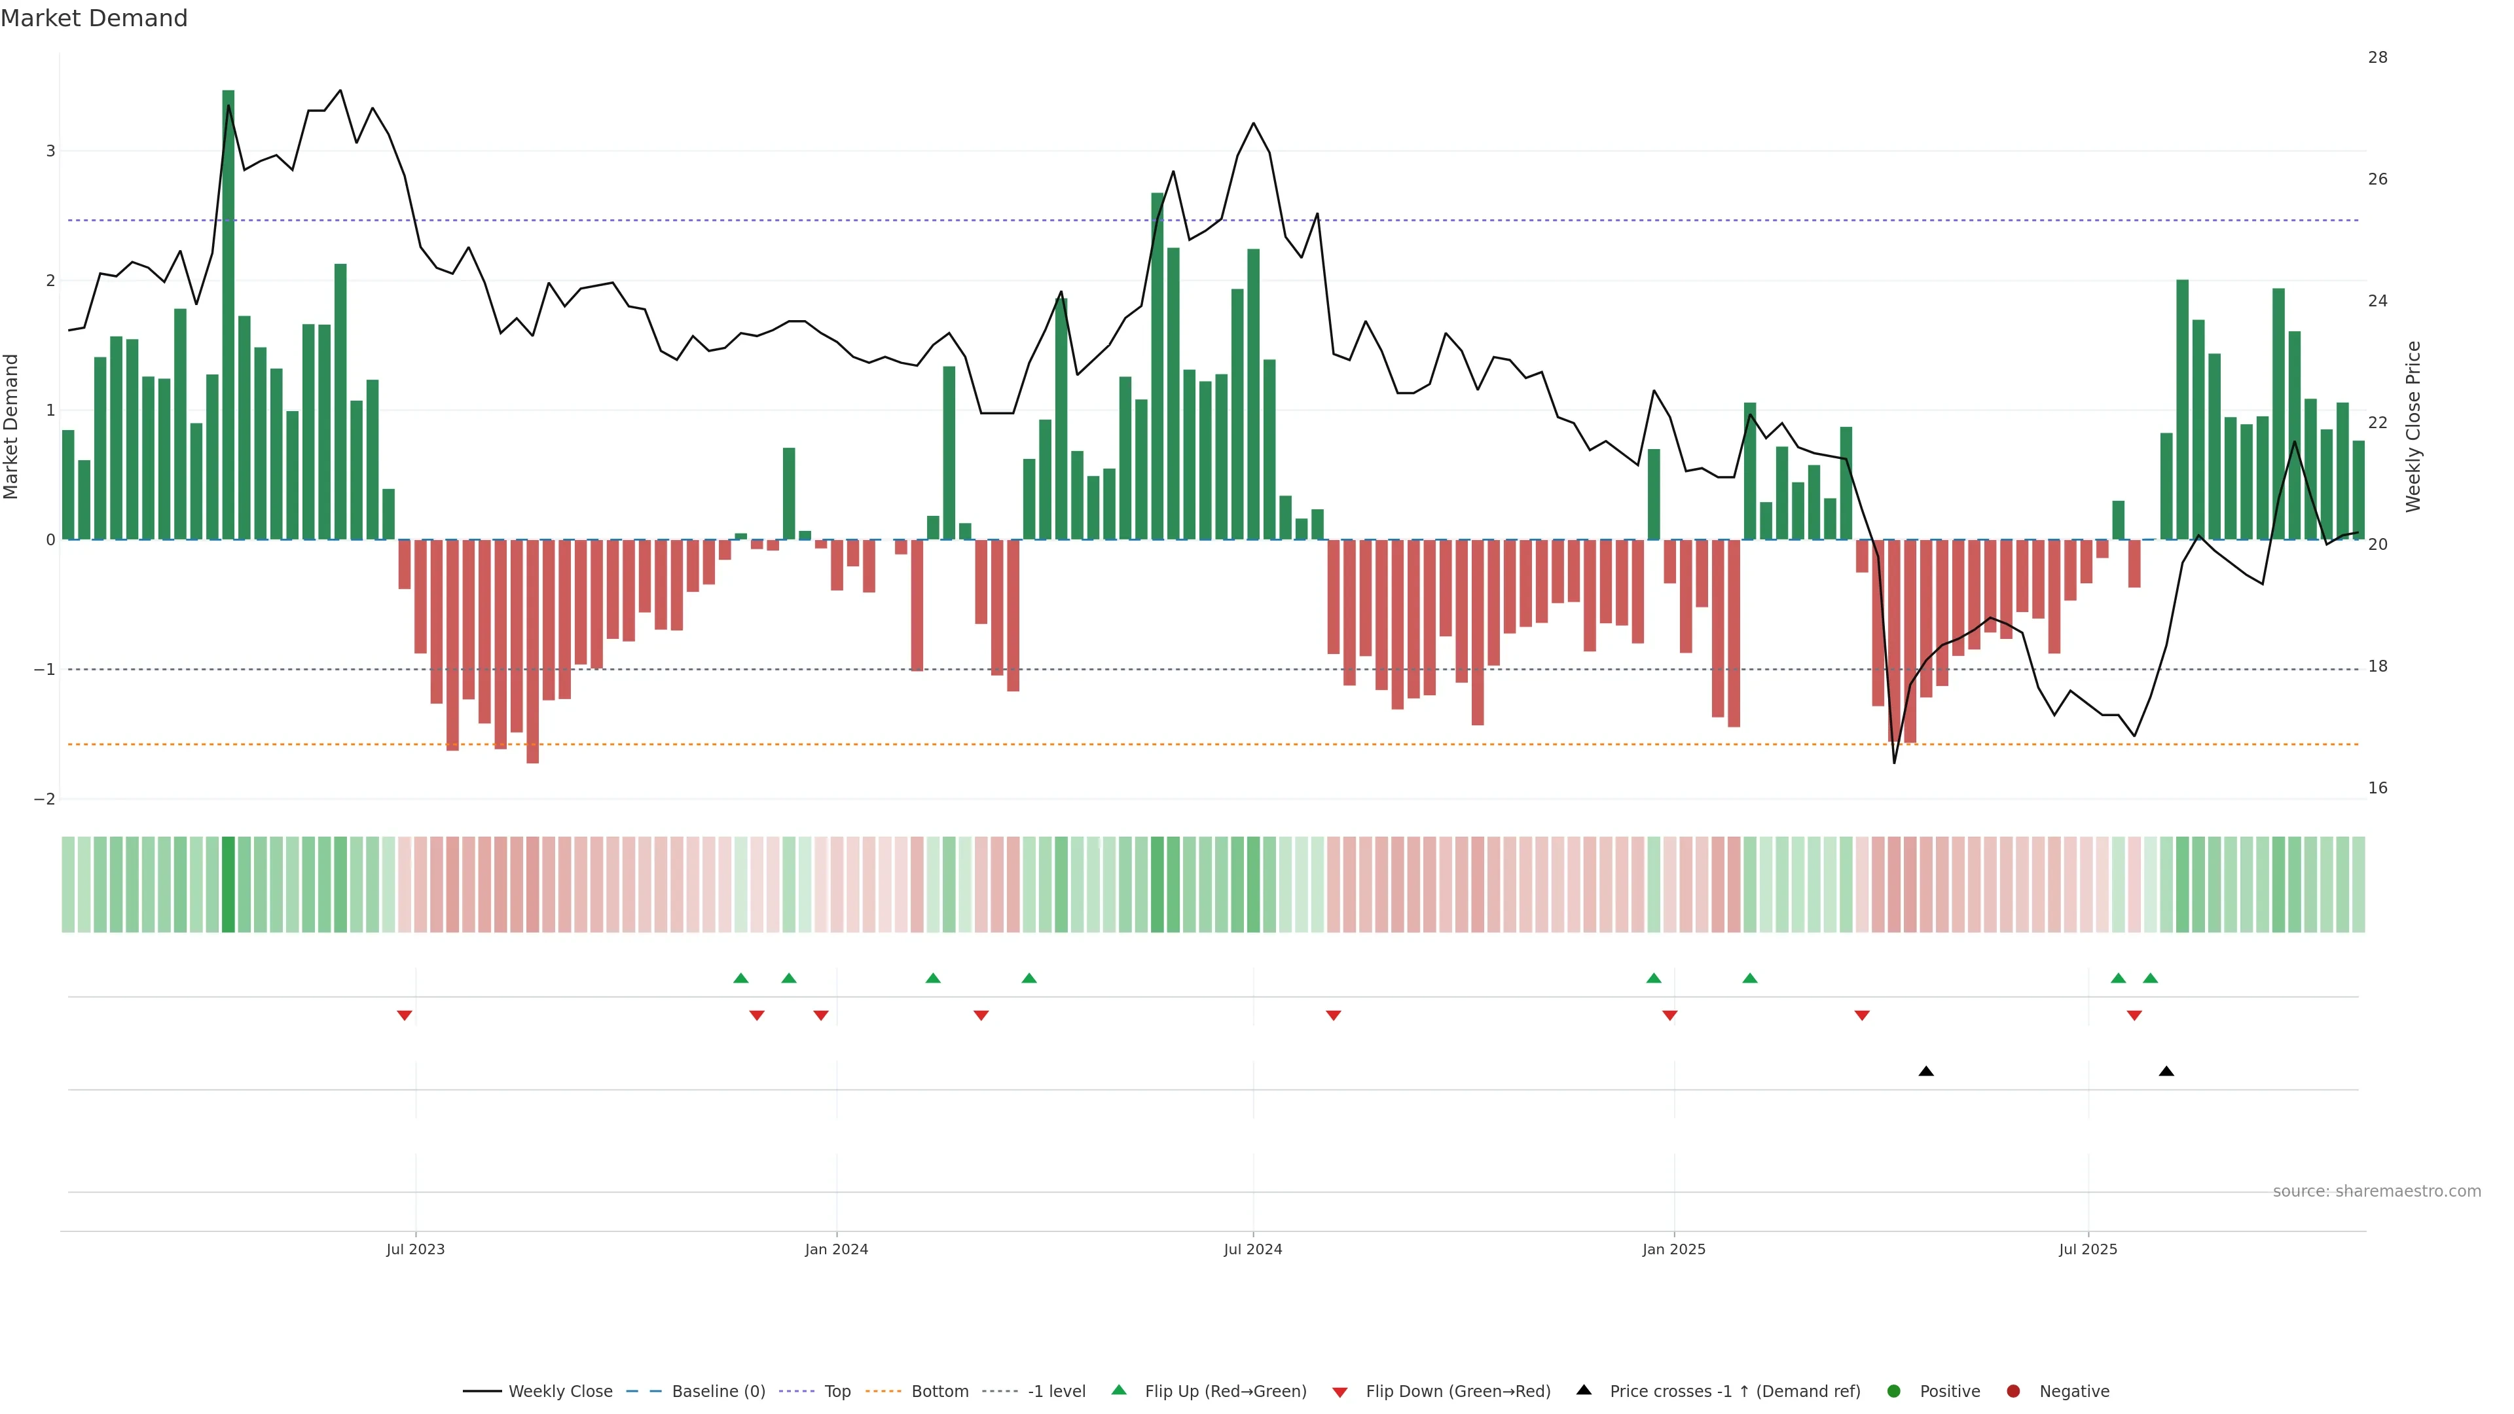
Task: Click the last red Flip Down triangle marker
Action: point(2134,1016)
